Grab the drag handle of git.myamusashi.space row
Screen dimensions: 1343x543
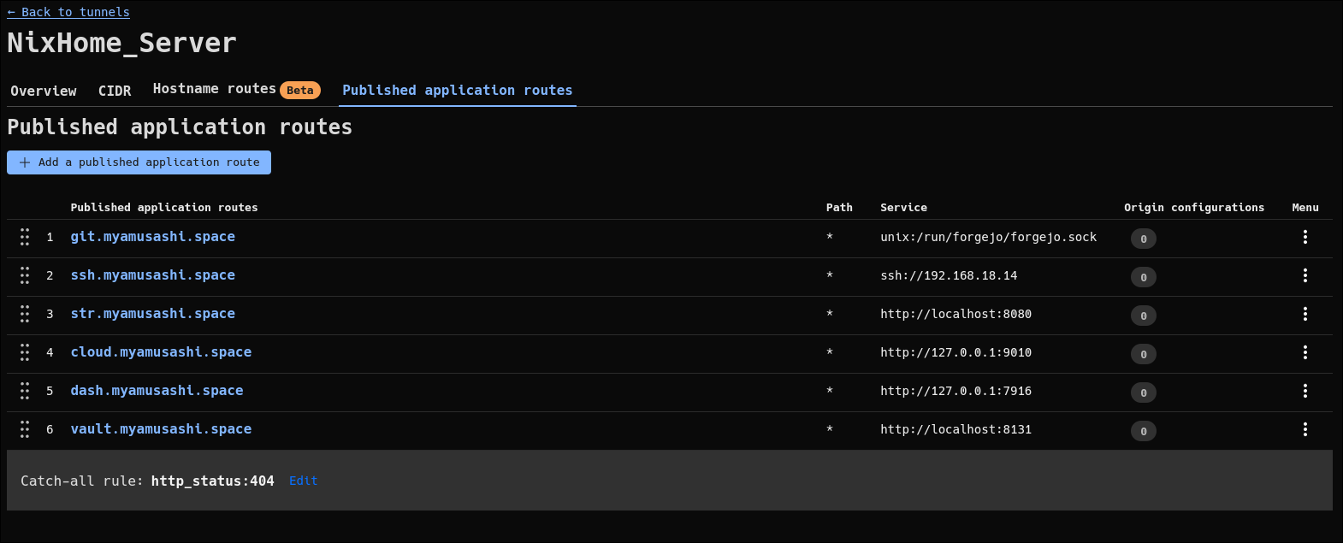[25, 237]
